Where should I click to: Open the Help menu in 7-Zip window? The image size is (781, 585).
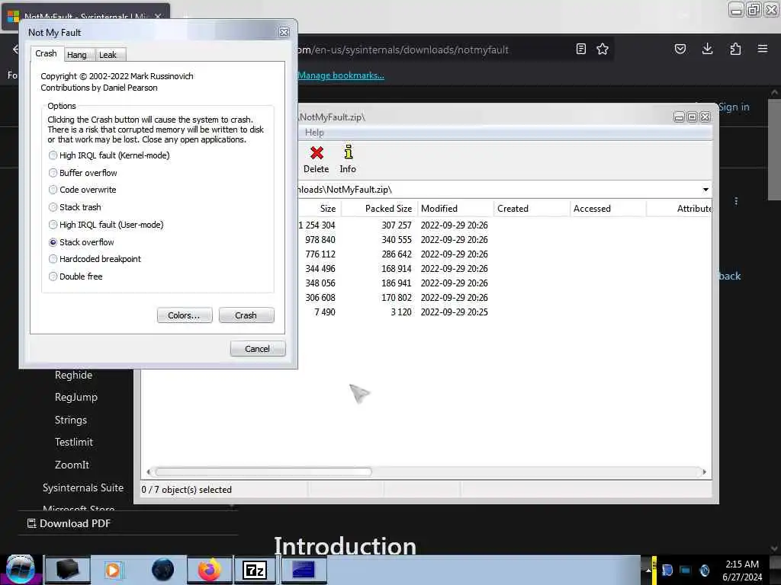[x=314, y=133]
